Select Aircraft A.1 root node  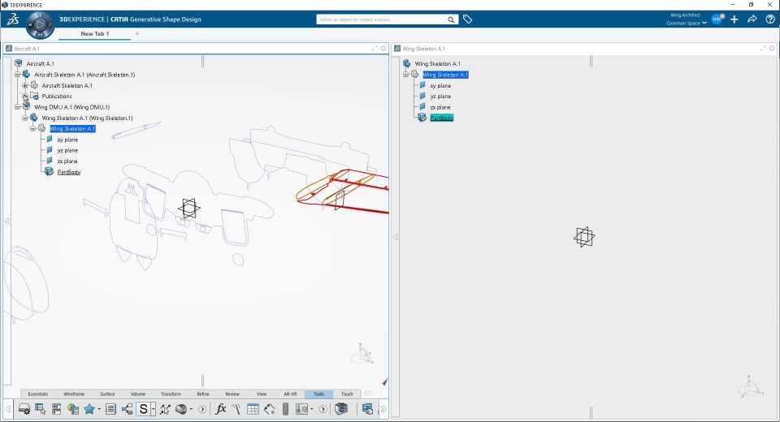coord(41,63)
